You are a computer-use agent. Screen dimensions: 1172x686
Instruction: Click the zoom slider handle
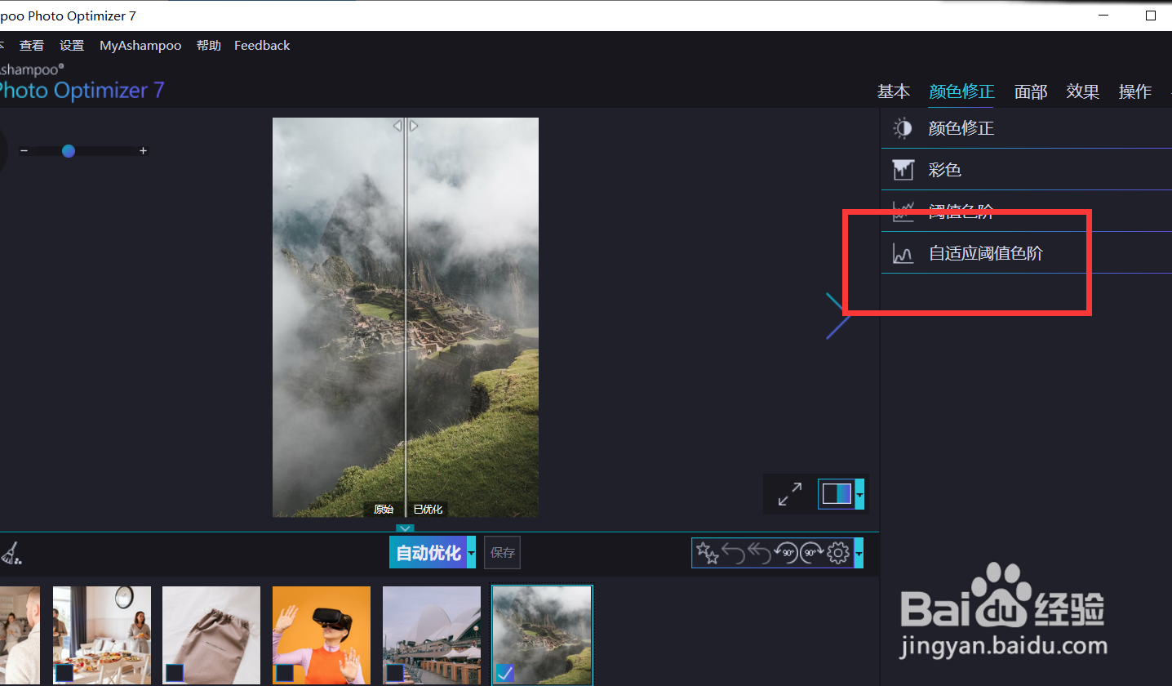click(69, 151)
